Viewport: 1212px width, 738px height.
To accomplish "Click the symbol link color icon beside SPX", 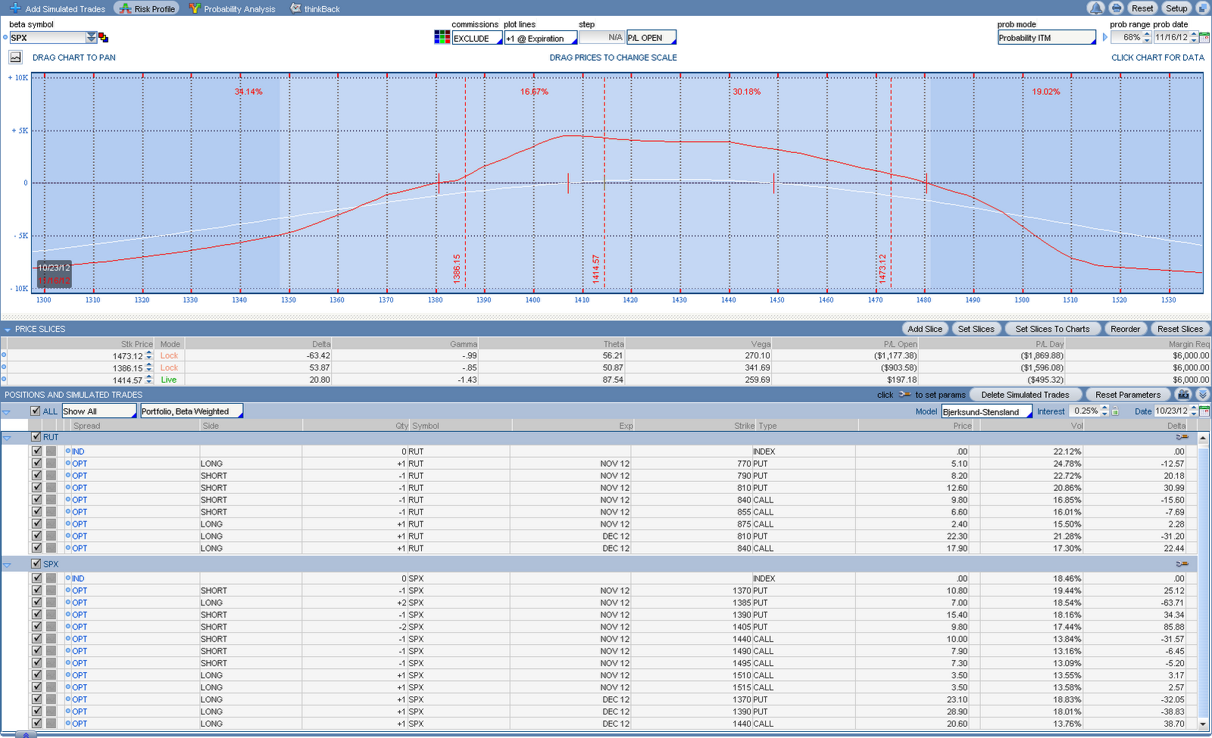I will click(x=103, y=37).
